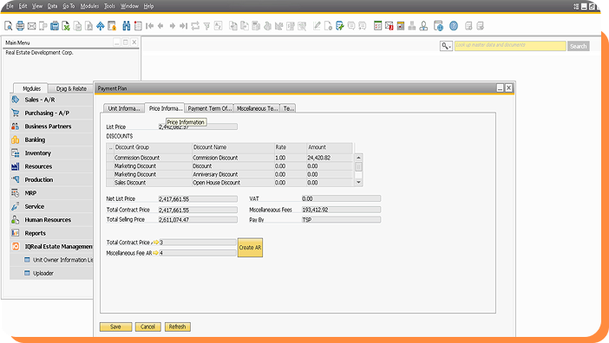The height and width of the screenshot is (343, 609).
Task: Click the Pay By field showing TSP
Action: 342,220
